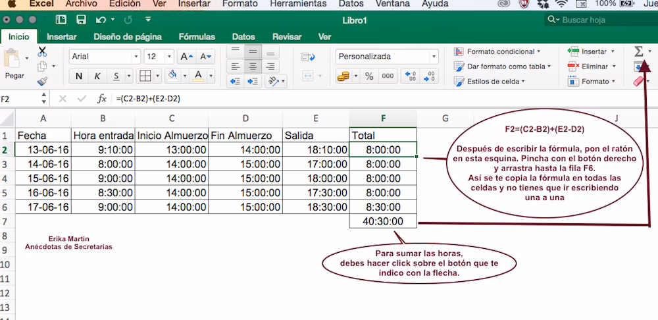
Task: Click the insert function fx icon
Action: [x=101, y=99]
